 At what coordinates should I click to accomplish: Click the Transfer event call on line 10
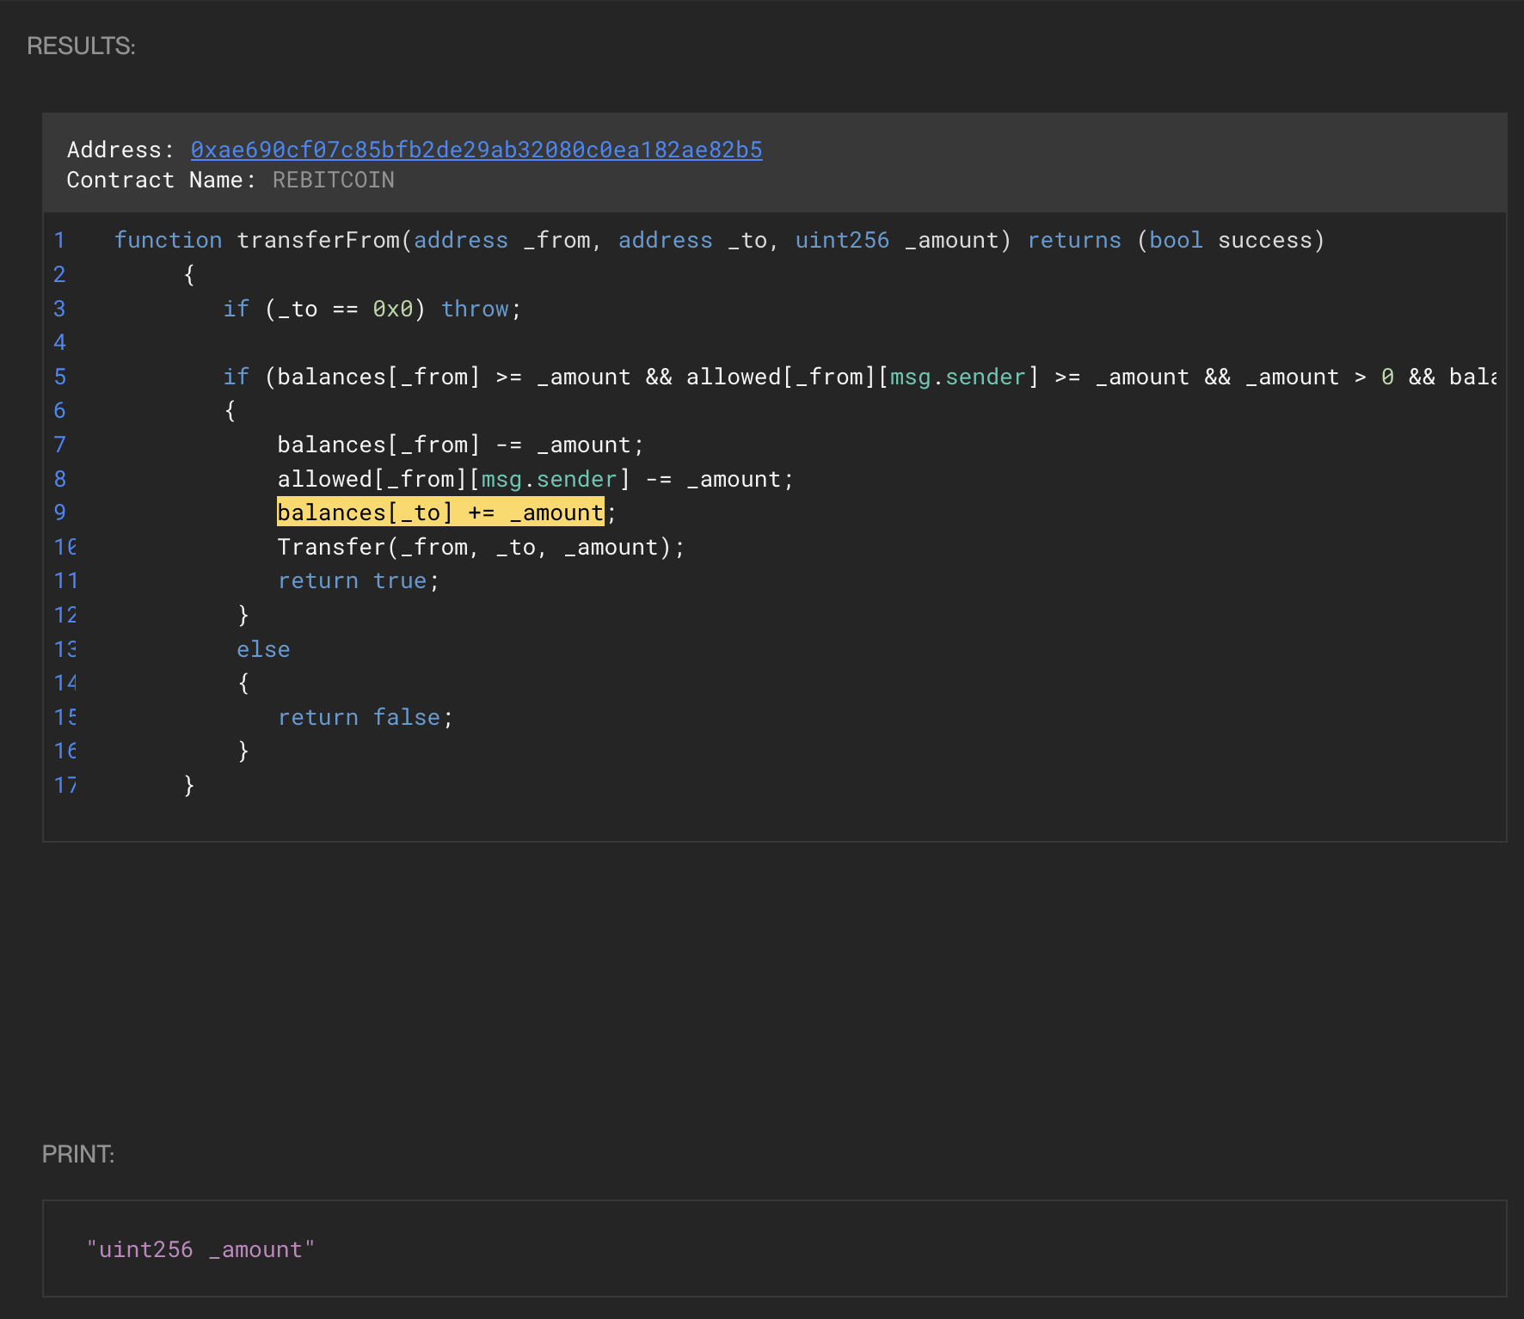[x=331, y=547]
